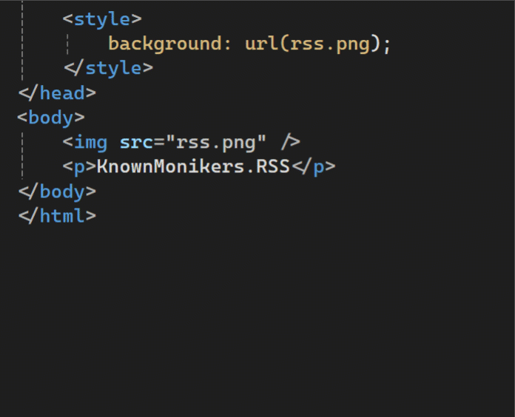Click the empty editor area below the code
The height and width of the screenshot is (417, 515).
pyautogui.click(x=257, y=318)
